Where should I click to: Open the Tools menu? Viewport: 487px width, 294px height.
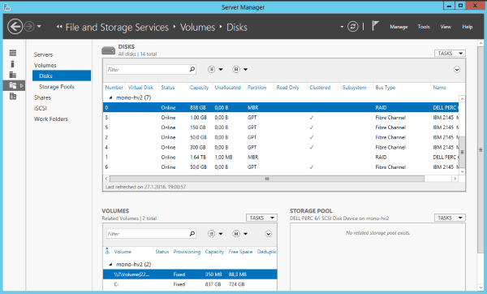(424, 27)
